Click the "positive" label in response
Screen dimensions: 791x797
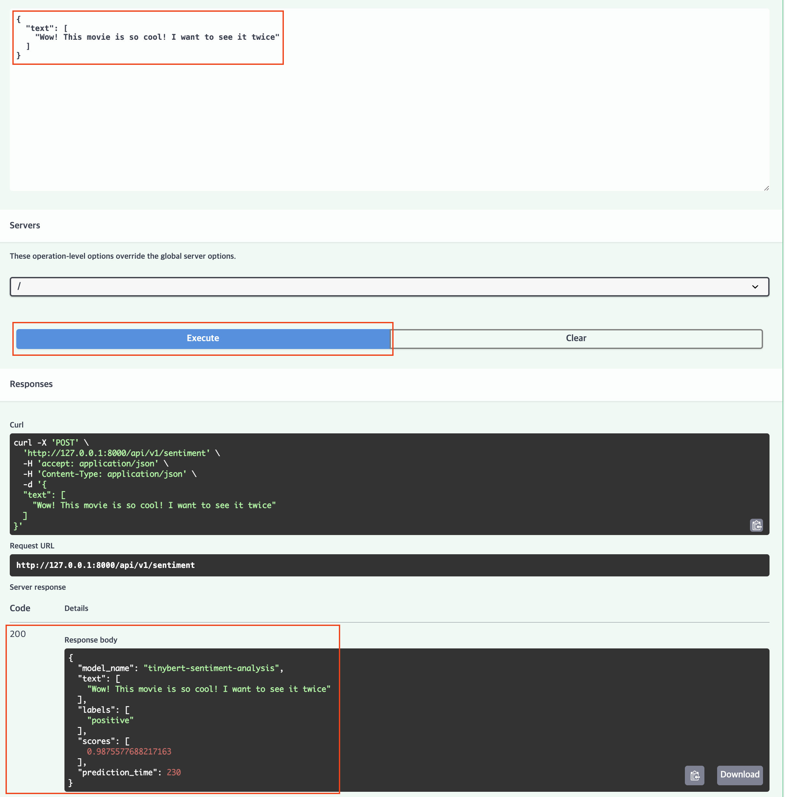pyautogui.click(x=110, y=720)
